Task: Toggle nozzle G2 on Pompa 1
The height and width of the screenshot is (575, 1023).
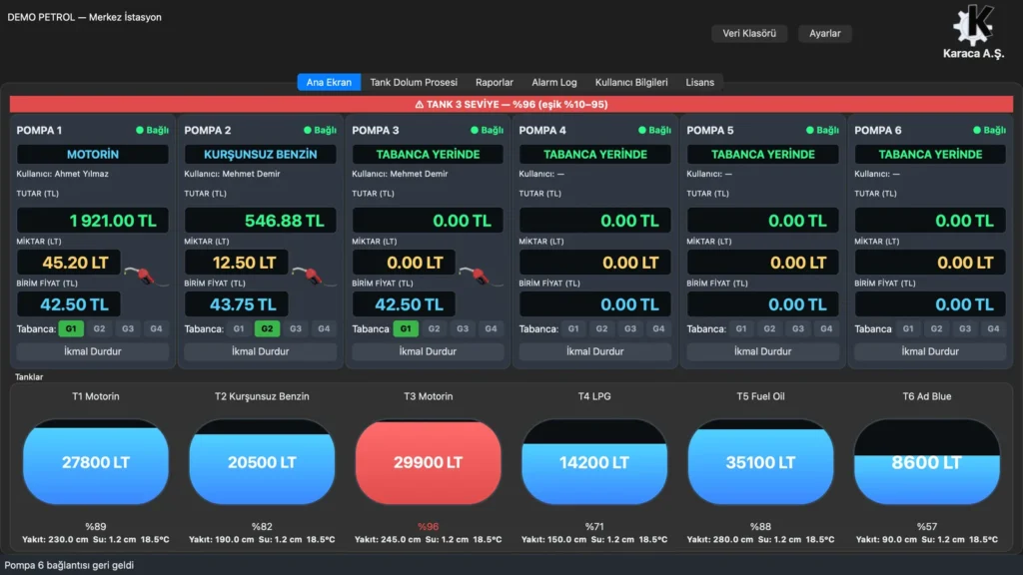Action: tap(99, 328)
